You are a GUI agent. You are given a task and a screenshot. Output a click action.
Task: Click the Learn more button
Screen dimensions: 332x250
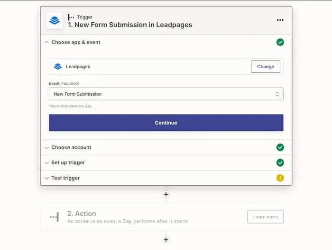(265, 217)
